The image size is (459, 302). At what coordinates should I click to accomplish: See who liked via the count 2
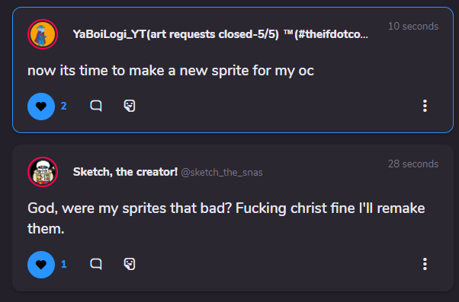(63, 106)
